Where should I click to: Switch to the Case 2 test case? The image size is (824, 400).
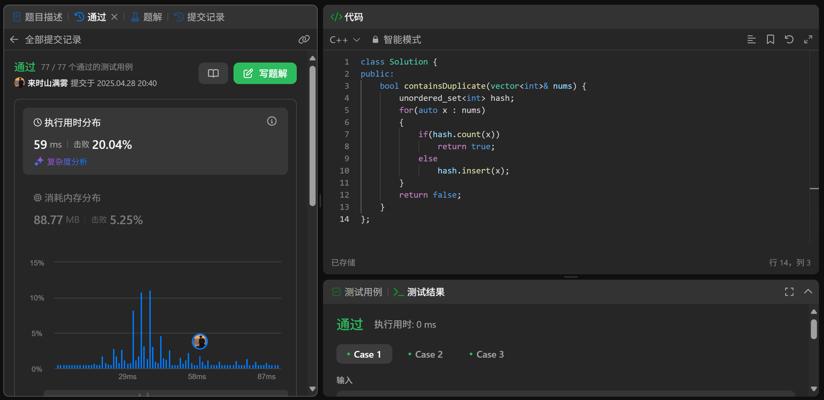pyautogui.click(x=425, y=354)
